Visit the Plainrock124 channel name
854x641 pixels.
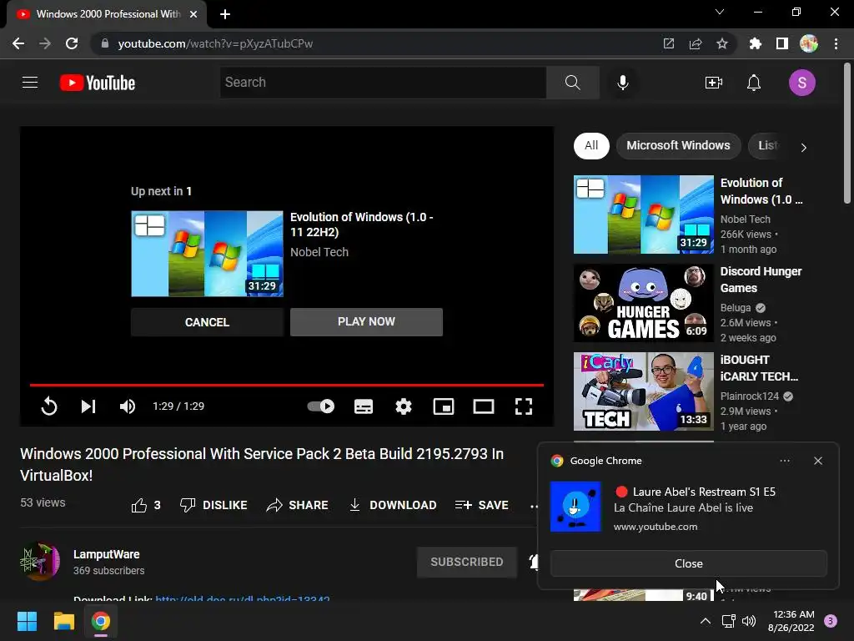750,396
